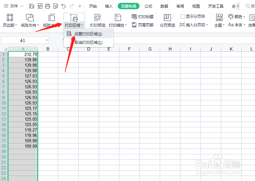Click the 效果 effects icon
The height and width of the screenshot is (181, 255).
(x=252, y=17)
